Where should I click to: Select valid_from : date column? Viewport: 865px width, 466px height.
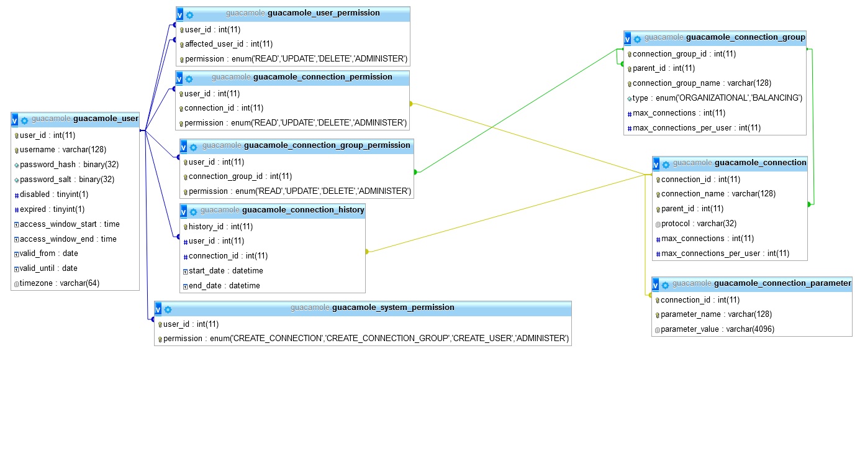coord(75,254)
